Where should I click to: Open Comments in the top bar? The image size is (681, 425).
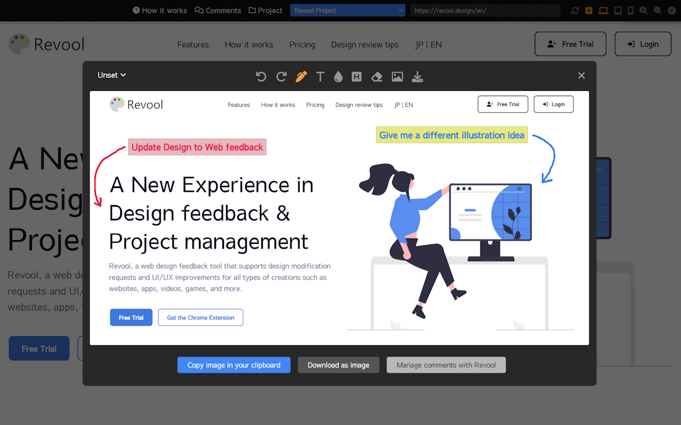218,10
